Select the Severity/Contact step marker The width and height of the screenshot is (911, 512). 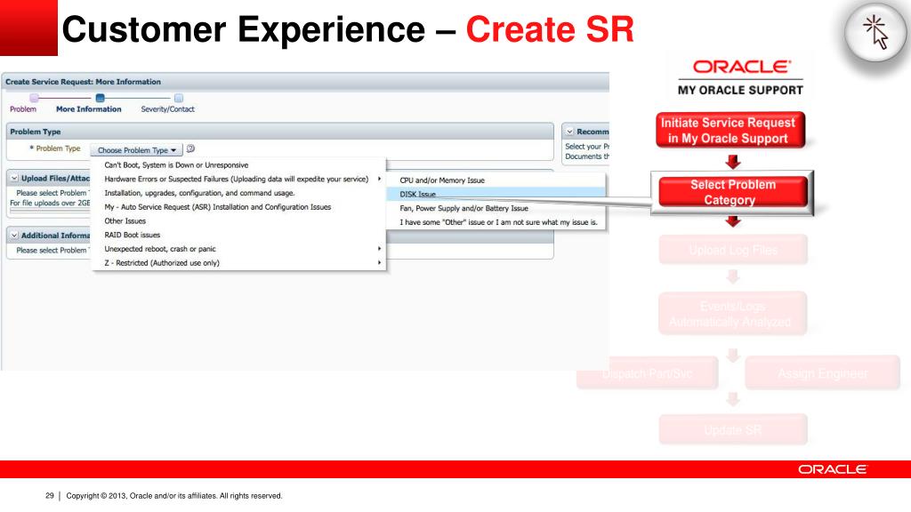178,98
